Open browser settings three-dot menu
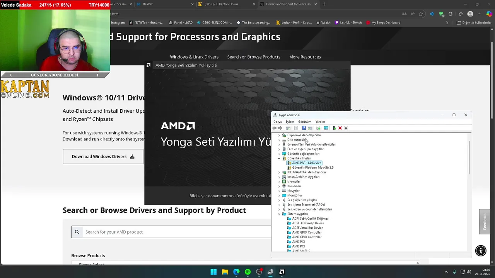Screen dimensions: 495x278 click(x=480, y=14)
